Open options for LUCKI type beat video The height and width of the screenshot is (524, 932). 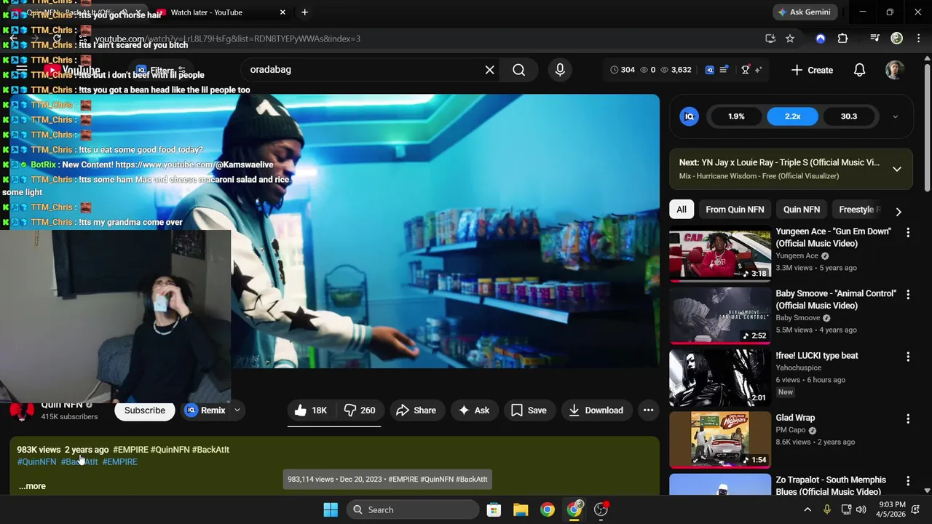click(x=907, y=357)
